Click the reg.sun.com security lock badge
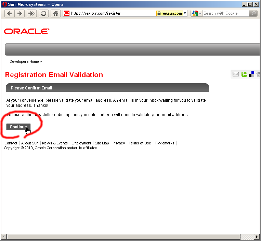 pyautogui.click(x=169, y=13)
